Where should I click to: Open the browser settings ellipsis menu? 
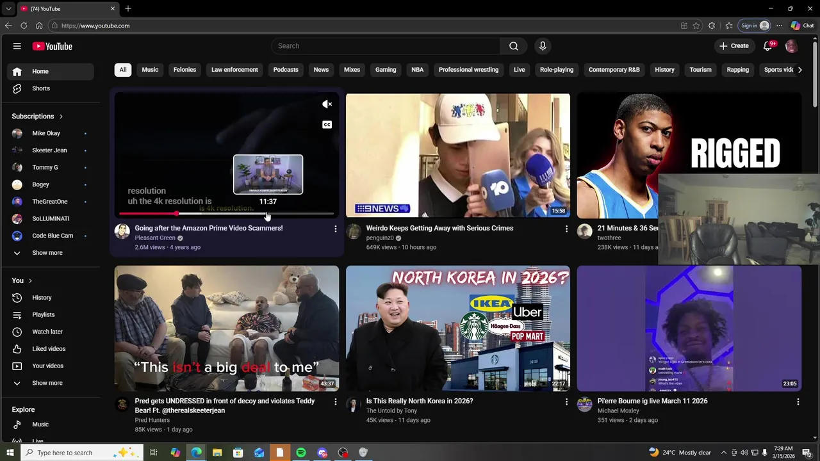click(779, 26)
